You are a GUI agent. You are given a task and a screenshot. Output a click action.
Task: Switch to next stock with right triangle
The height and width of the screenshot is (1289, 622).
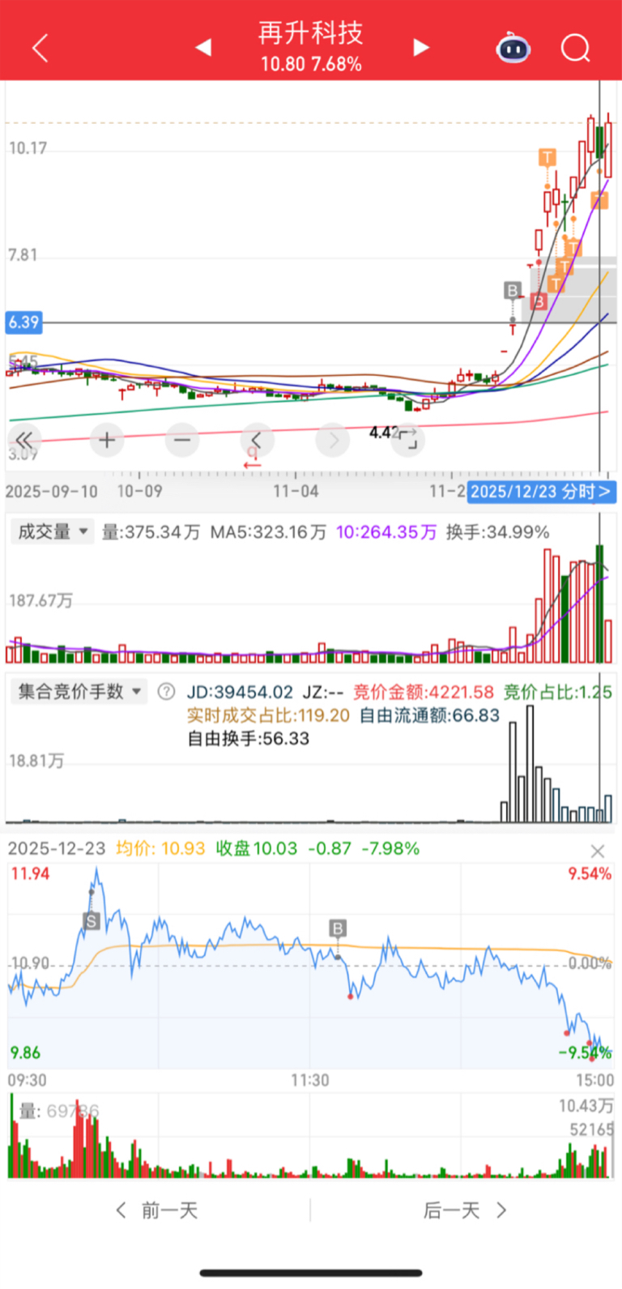(x=420, y=48)
